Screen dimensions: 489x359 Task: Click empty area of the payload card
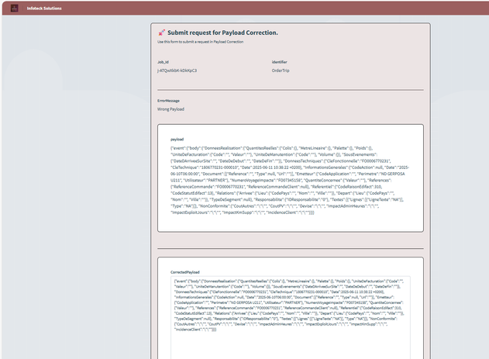(x=291, y=213)
